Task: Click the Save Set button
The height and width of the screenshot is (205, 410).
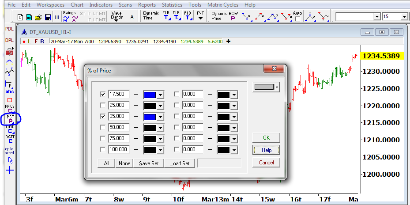Action: (149, 163)
